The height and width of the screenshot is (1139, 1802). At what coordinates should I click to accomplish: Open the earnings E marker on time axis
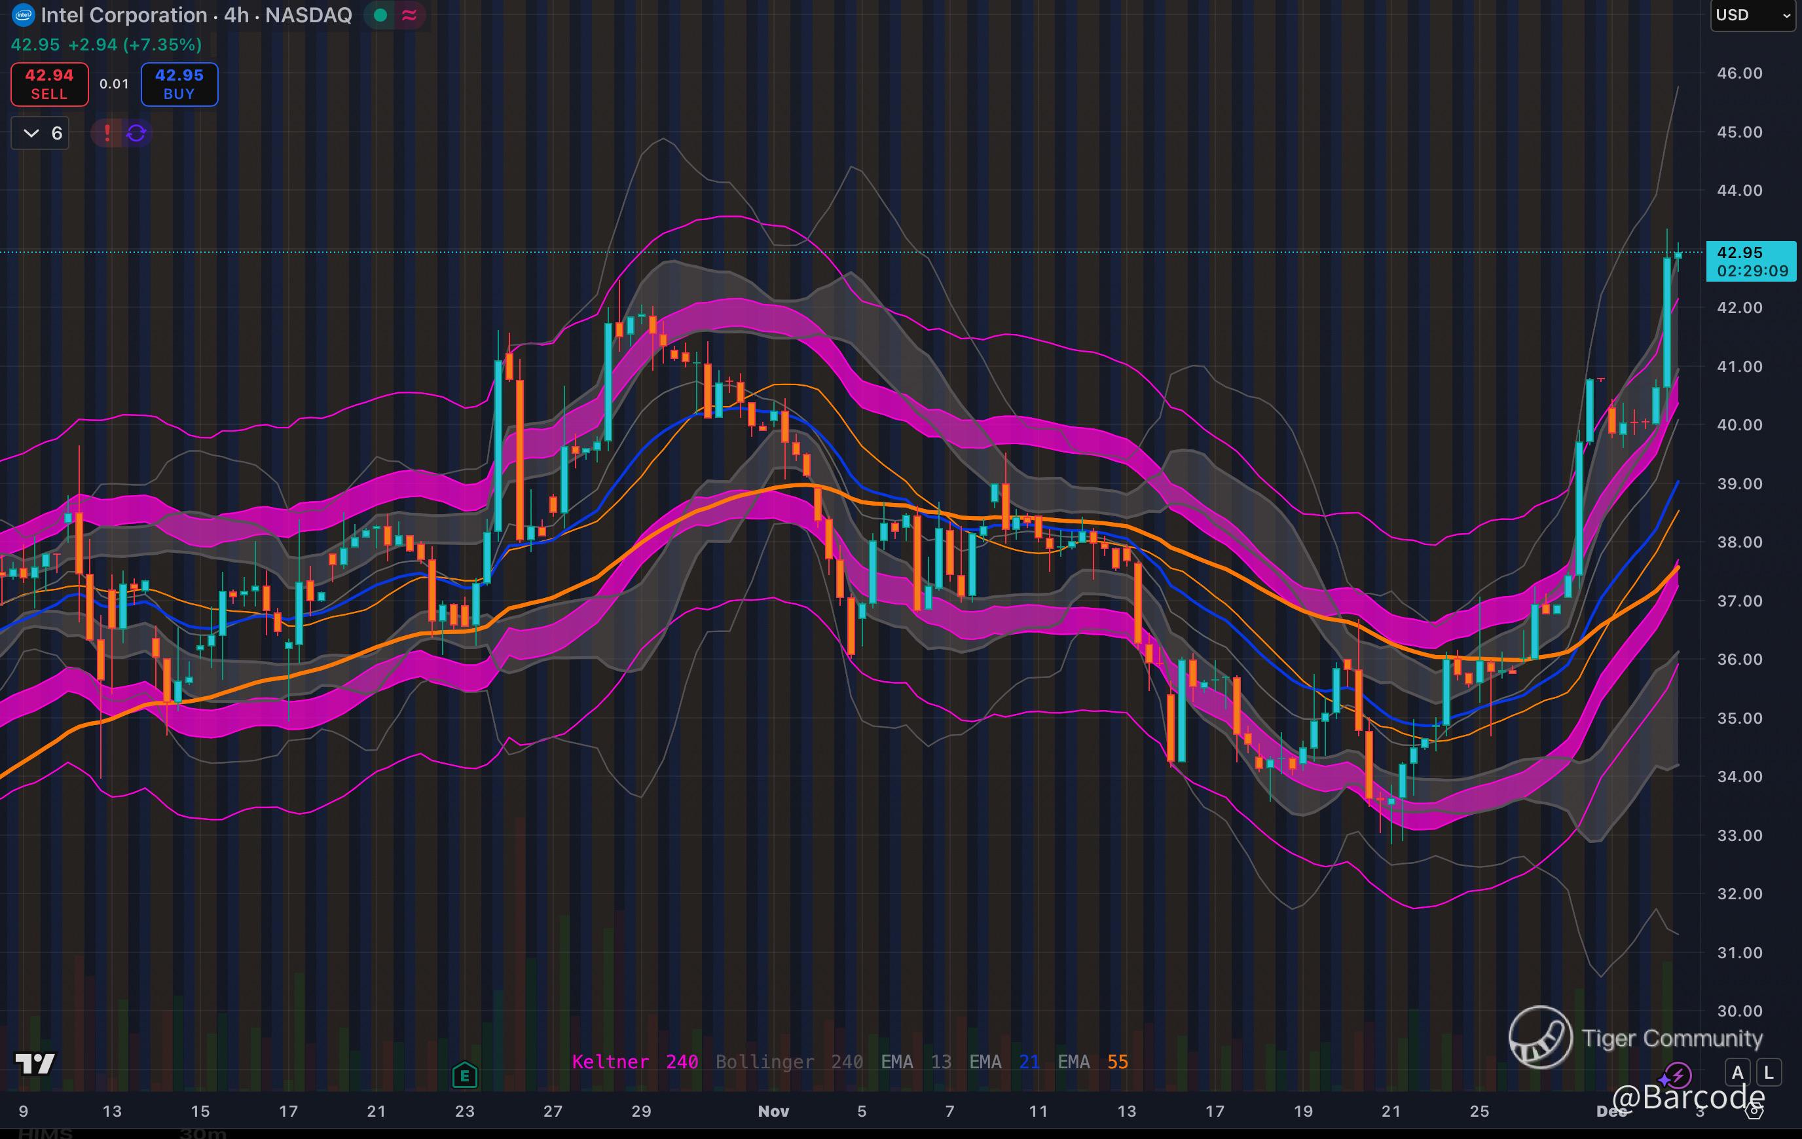coord(465,1076)
